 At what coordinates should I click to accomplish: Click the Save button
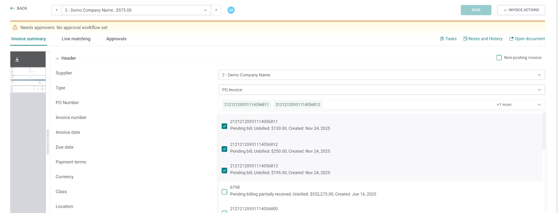[x=476, y=10]
